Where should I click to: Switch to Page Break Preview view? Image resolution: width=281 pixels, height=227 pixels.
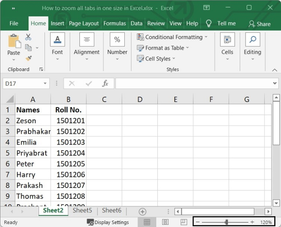pyautogui.click(x=184, y=222)
